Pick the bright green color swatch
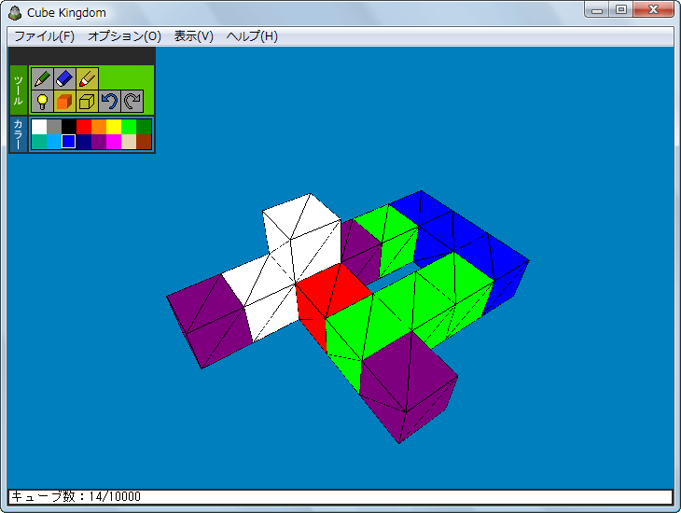This screenshot has width=681, height=513. [x=129, y=127]
